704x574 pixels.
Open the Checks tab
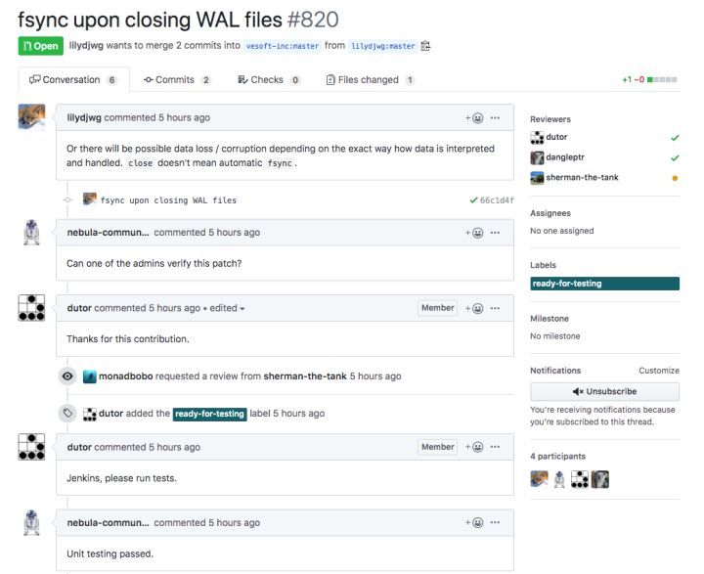[x=269, y=80]
